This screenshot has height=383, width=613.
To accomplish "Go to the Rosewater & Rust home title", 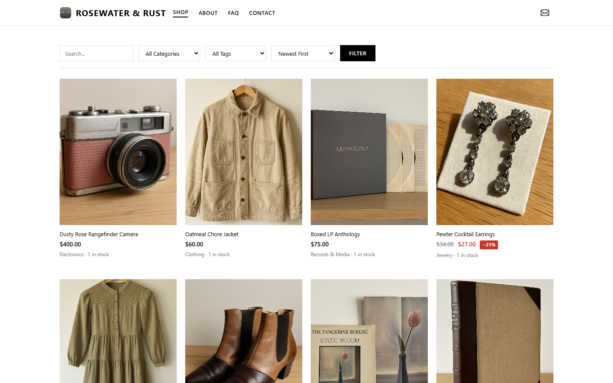I will pos(120,13).
